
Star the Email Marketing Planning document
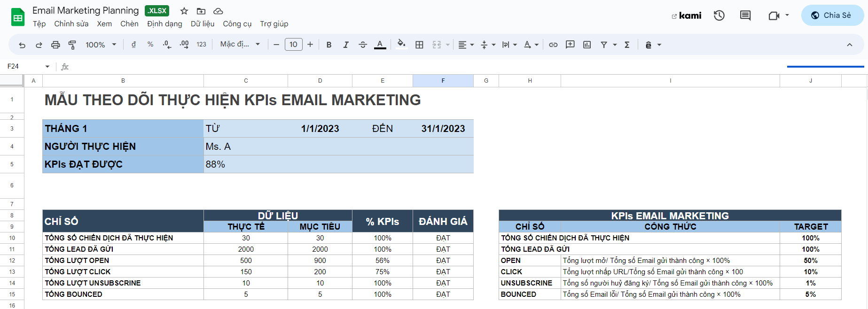pos(184,11)
